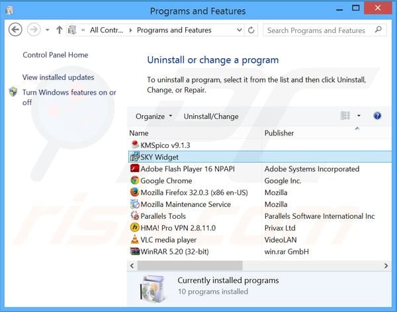Close the Programs and Features window
Viewport: 397px width, 312px height.
coord(378,8)
